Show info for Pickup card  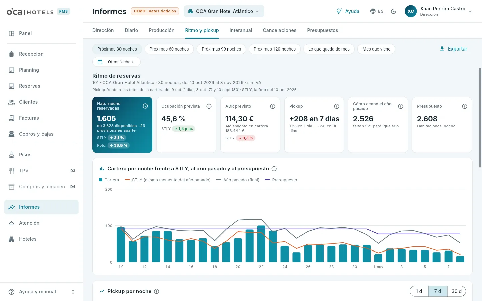(x=337, y=106)
